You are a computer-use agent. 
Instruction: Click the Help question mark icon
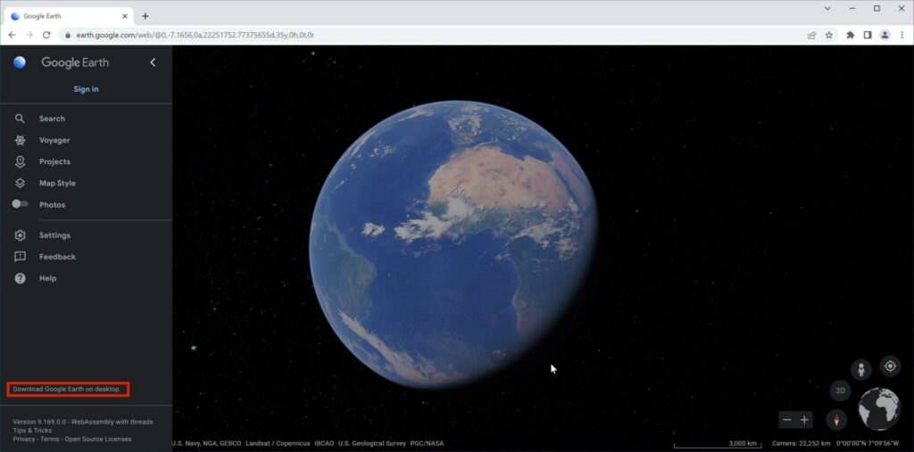coord(20,278)
